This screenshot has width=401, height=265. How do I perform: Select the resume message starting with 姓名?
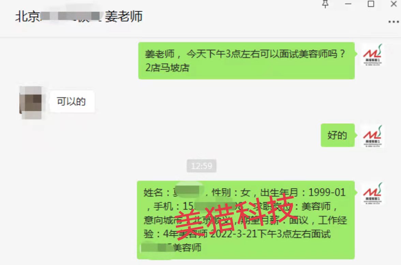click(246, 220)
